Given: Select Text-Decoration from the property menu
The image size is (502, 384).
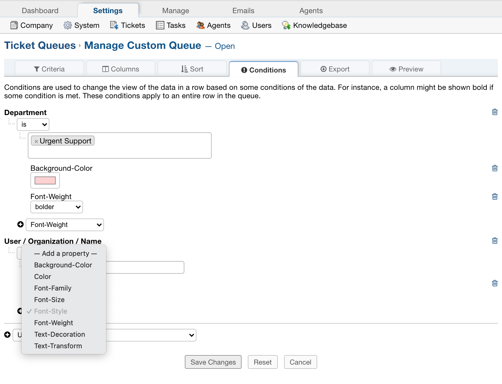Looking at the screenshot, I should pos(60,334).
